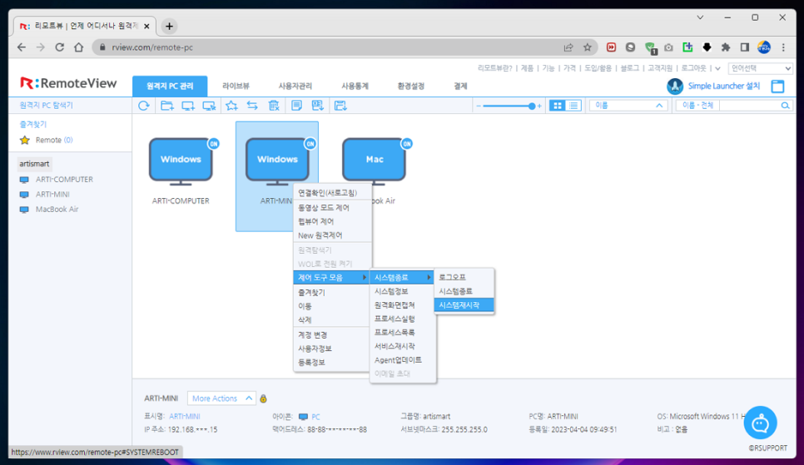
Task: Select the Mac monitor thumbnail
Action: [x=375, y=161]
